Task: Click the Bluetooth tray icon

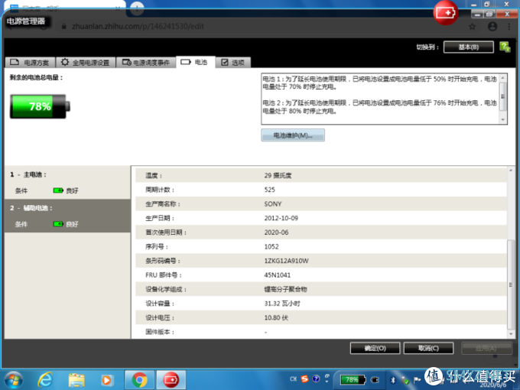Action: point(393,380)
